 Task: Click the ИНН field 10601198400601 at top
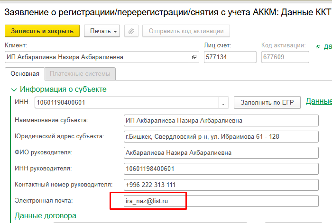[x=127, y=103]
